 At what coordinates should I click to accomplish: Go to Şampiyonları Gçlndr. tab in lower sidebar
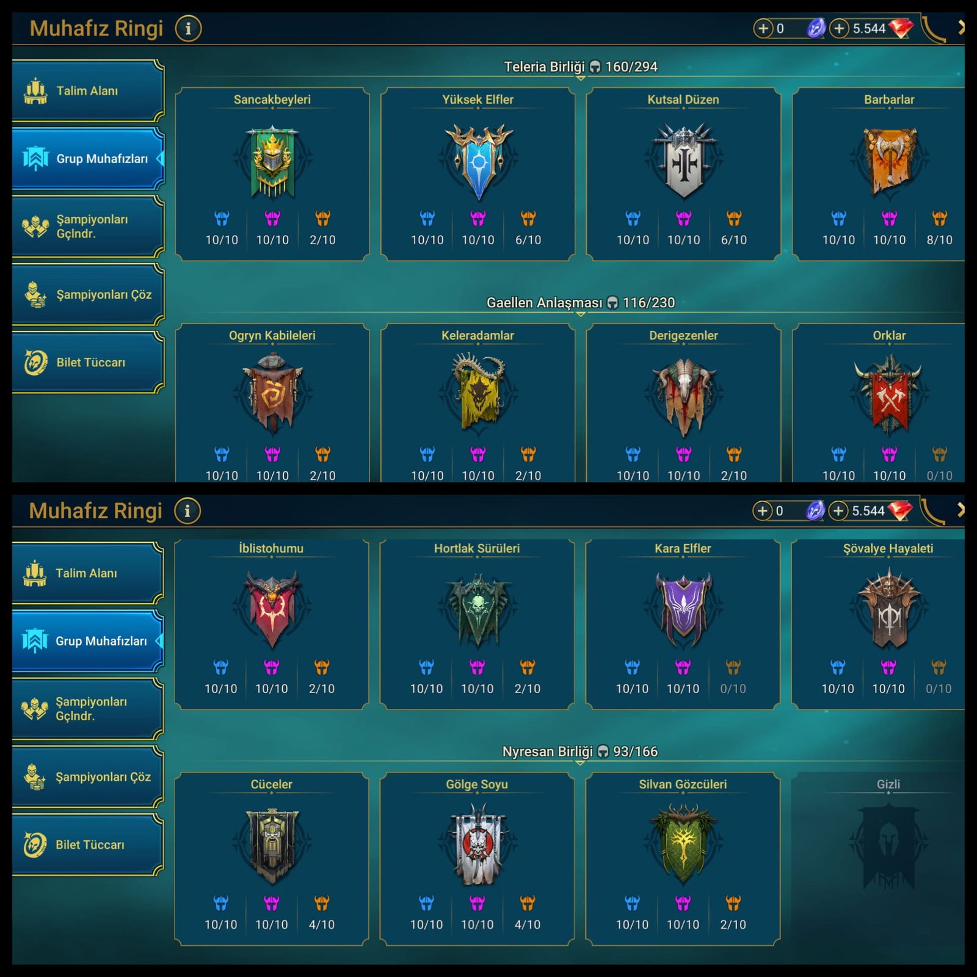[87, 709]
